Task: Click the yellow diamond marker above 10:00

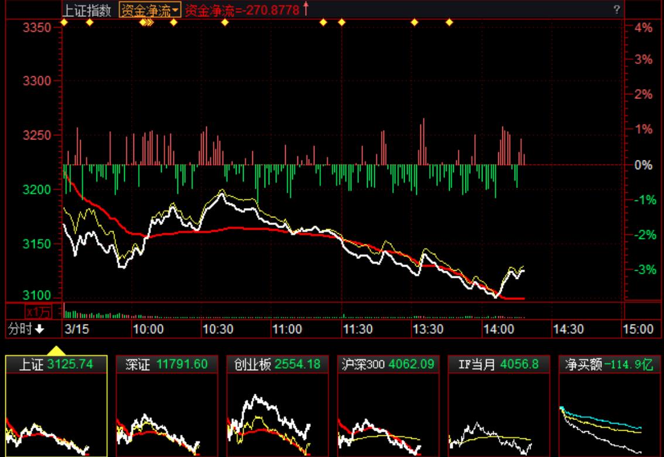Action: tap(143, 22)
